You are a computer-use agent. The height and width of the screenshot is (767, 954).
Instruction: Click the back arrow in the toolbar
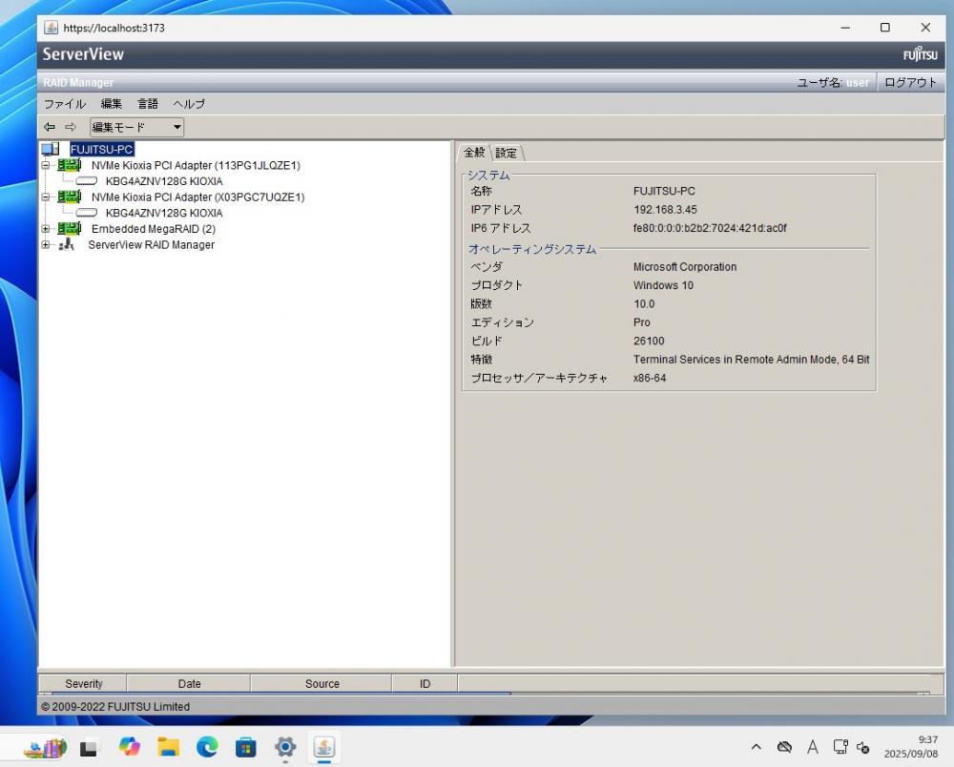[x=50, y=127]
